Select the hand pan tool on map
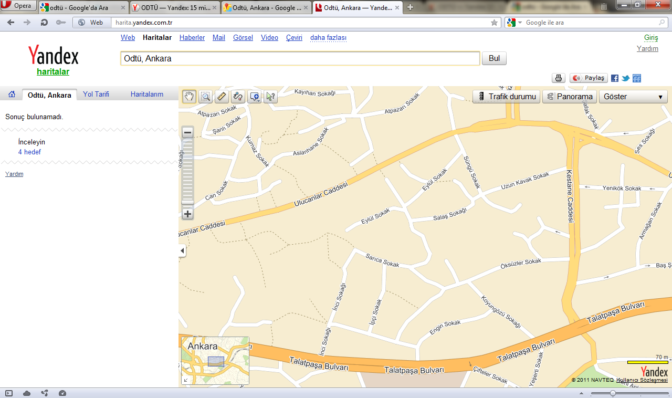 190,97
